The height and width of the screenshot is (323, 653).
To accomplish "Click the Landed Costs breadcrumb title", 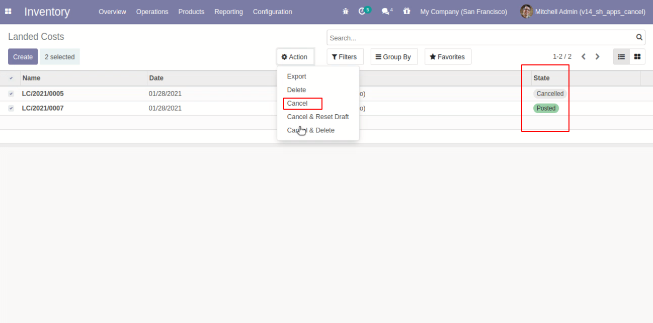I will click(36, 37).
